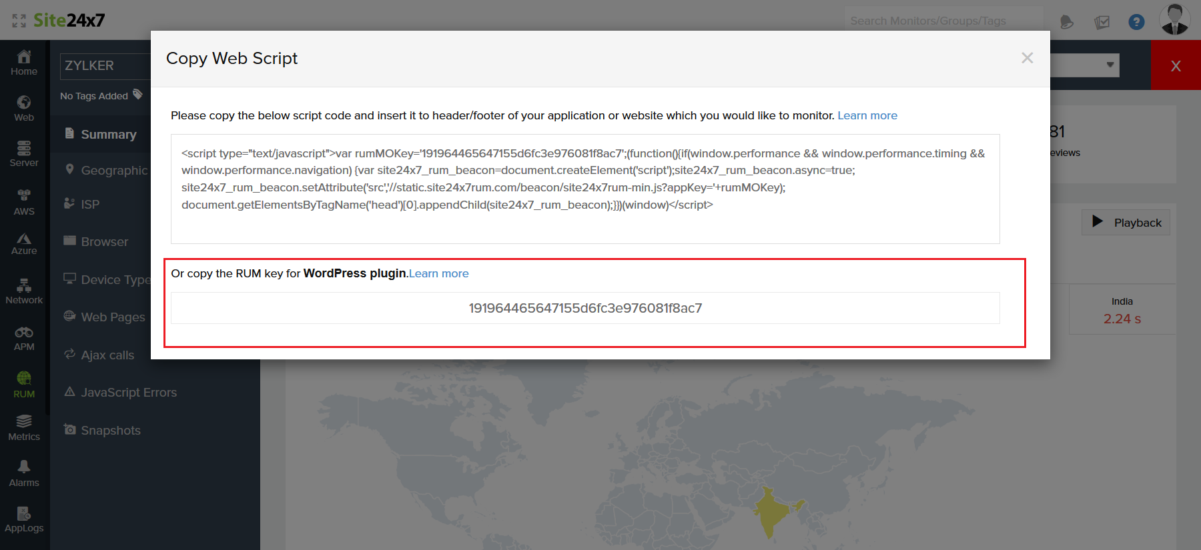Select the Ajax calls menu item
Screen dimensions: 1201x550
(99, 355)
